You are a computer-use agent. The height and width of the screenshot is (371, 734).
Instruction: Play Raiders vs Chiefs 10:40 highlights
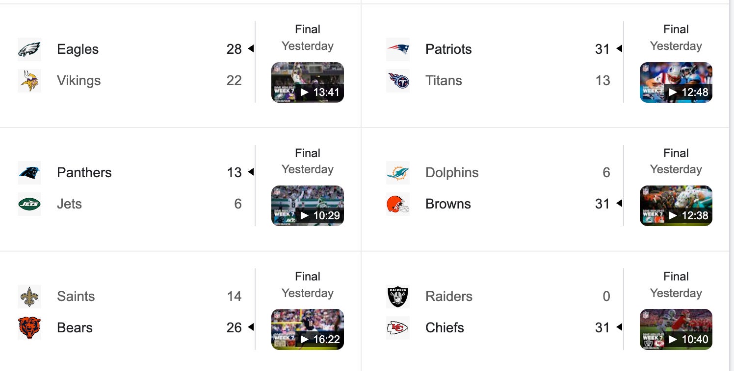point(676,329)
